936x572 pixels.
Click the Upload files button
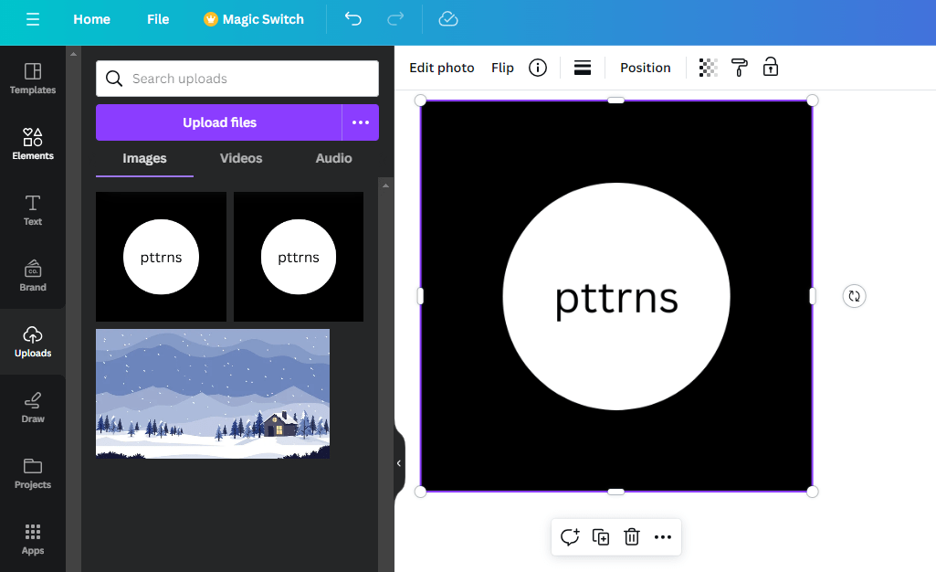click(219, 122)
